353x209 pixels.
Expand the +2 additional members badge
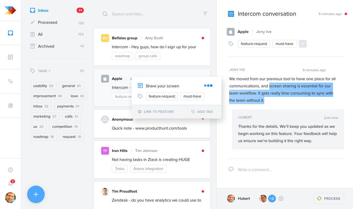(272, 199)
